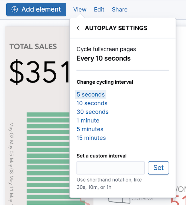Click the green horizontal bar chart
The image size is (186, 205).
[48, 157]
